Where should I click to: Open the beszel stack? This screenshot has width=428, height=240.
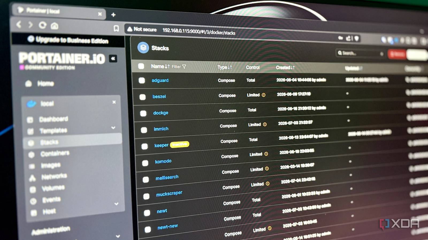click(x=159, y=97)
